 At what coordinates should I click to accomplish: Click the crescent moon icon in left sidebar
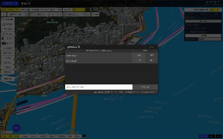(x=4, y=39)
